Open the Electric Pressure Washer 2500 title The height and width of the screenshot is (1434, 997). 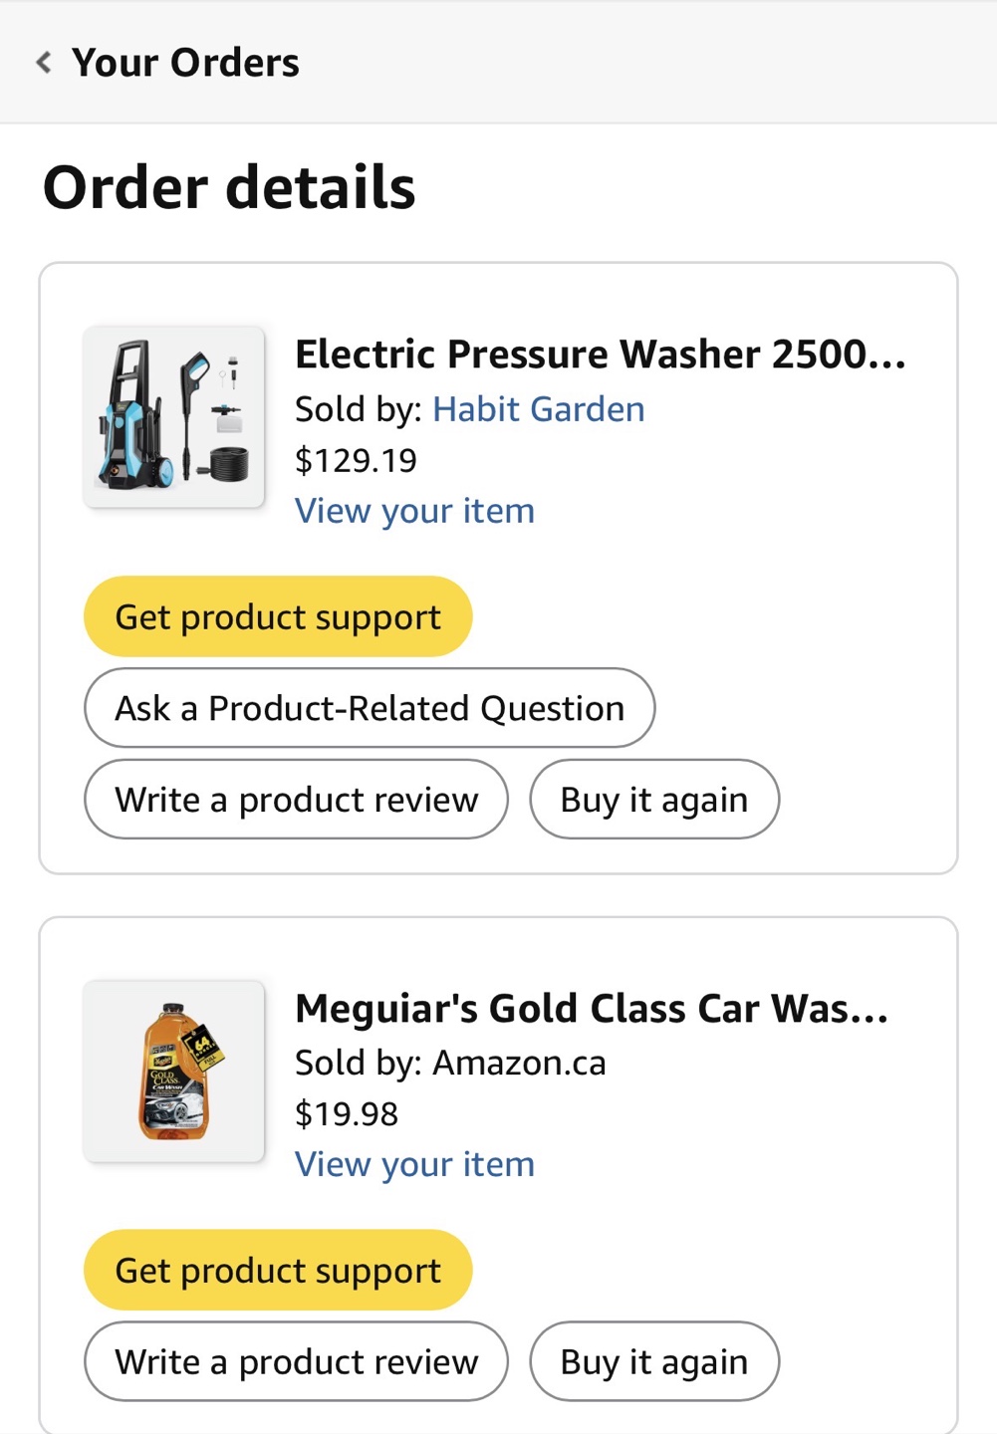[x=601, y=355]
